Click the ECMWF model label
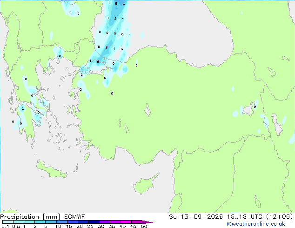Screen dimensions: 295x228 [x=75, y=217]
